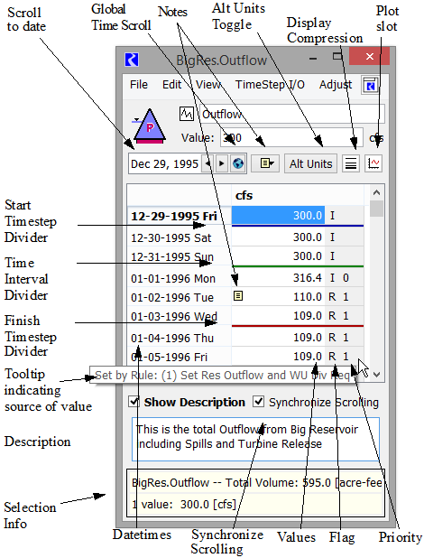This screenshot has height=558, width=424.
Task: Toggle the Synchronize Scrolling checkbox
Action: point(258,402)
